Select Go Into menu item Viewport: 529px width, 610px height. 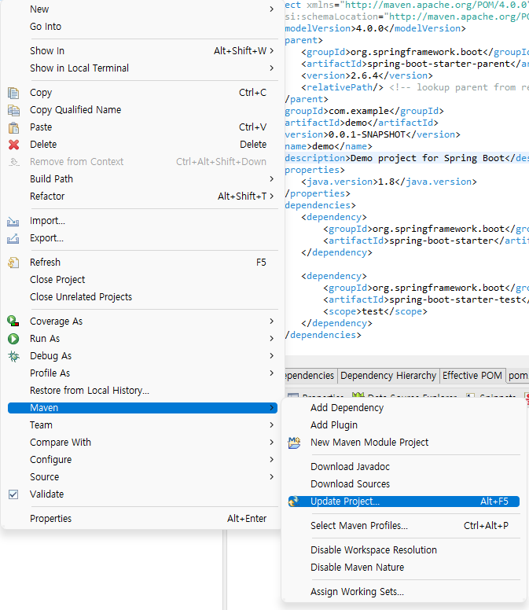(x=142, y=27)
